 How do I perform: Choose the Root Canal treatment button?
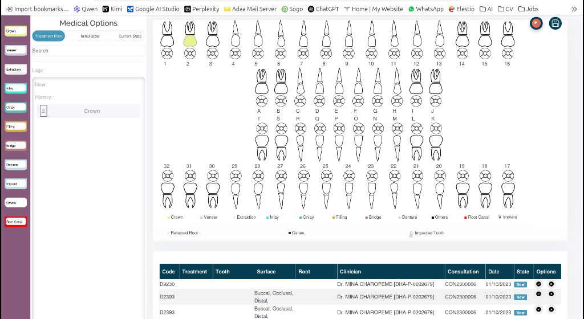pos(15,222)
